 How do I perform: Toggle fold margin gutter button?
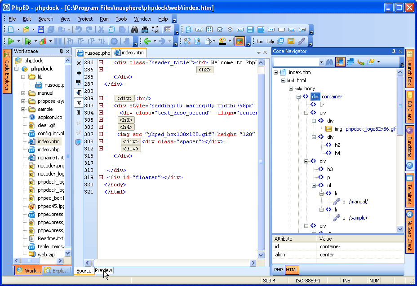click(x=79, y=93)
